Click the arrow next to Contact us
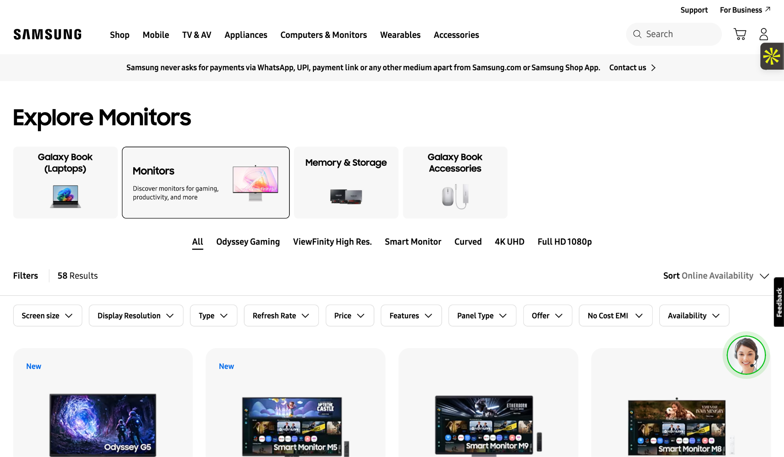Screen dimensions: 784x457 tap(653, 68)
